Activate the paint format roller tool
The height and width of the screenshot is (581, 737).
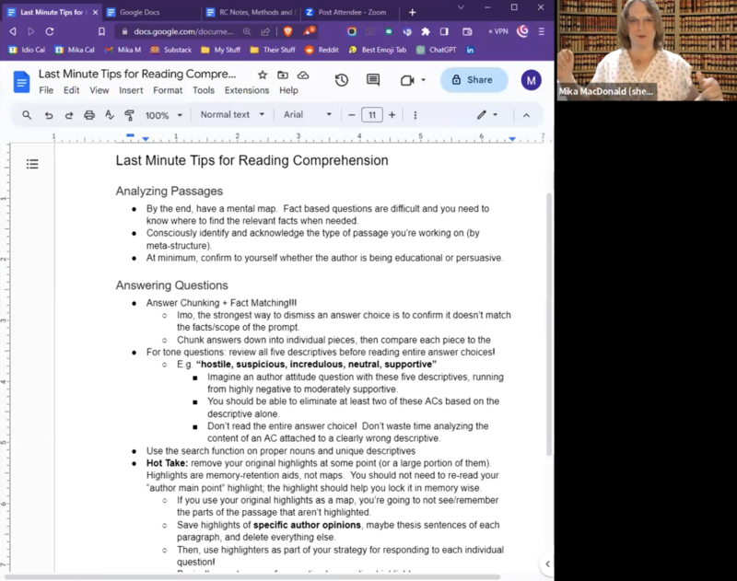point(129,115)
